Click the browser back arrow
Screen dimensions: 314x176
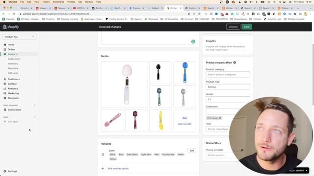(x=3, y=14)
